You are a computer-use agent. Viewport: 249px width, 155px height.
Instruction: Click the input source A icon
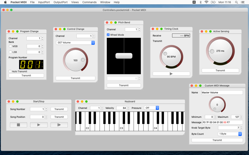tap(194, 2)
